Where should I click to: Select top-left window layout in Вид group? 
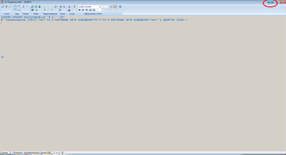15,6
